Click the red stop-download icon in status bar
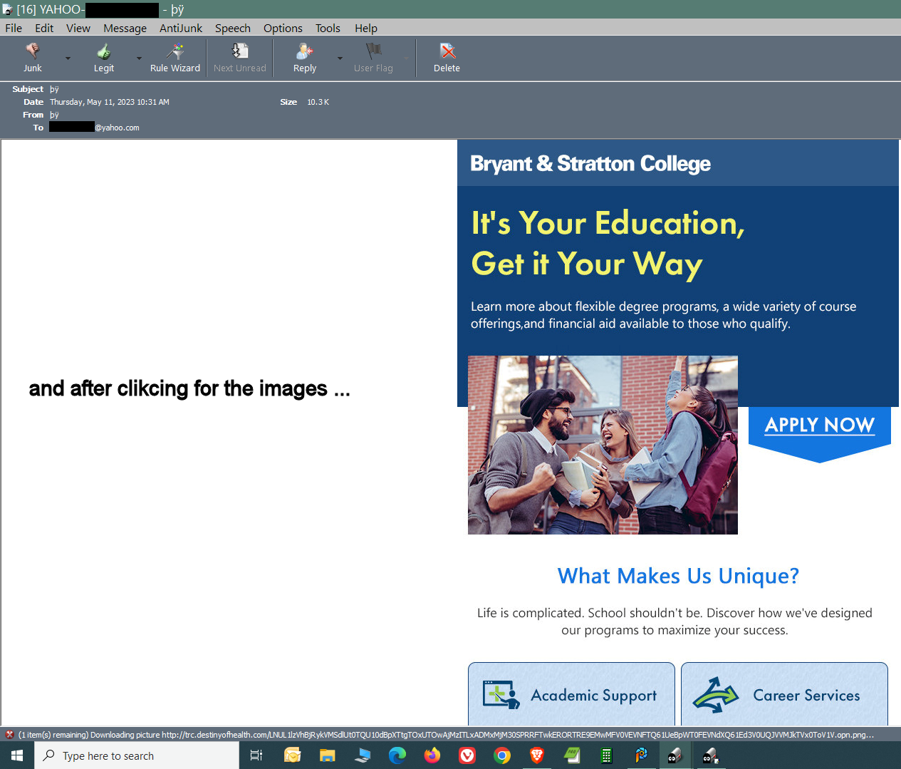This screenshot has height=769, width=901. pos(9,734)
